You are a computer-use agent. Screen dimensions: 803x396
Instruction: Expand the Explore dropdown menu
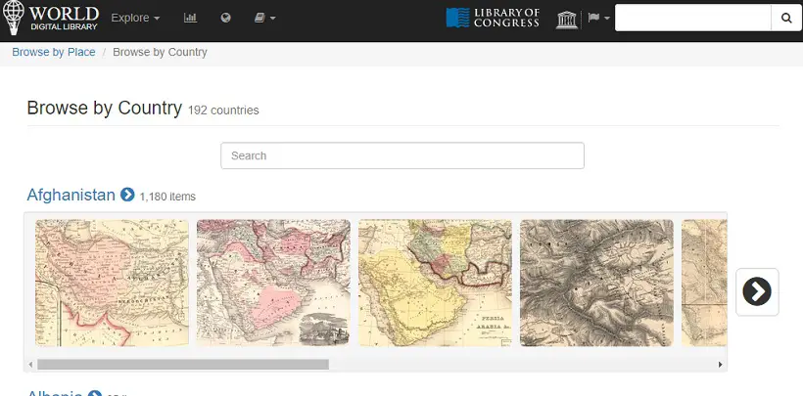[x=135, y=18]
